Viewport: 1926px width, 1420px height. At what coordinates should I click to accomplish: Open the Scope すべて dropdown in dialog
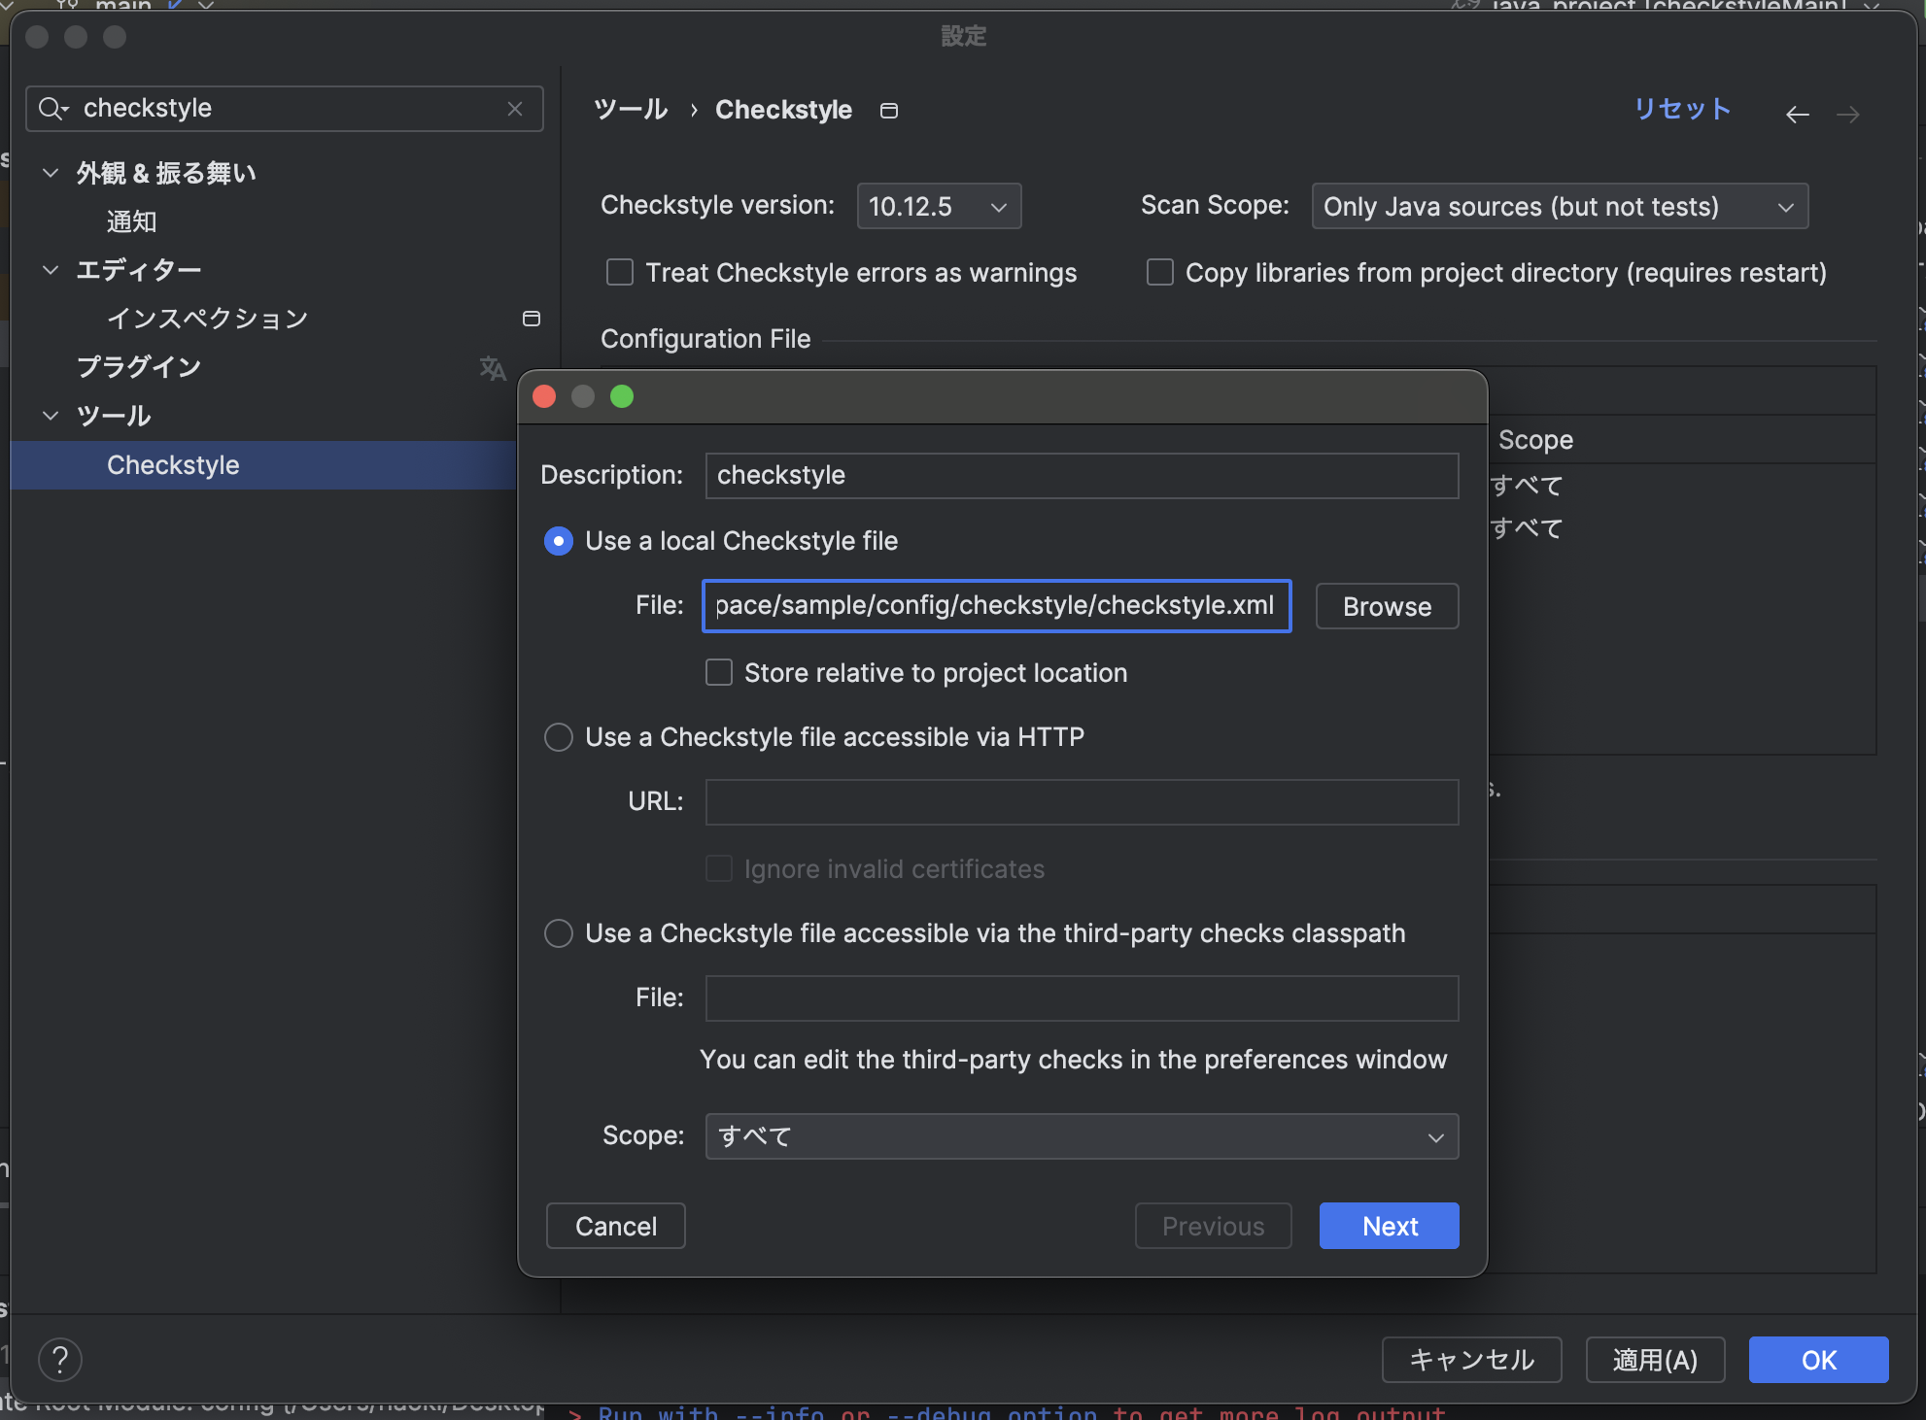[1081, 1136]
